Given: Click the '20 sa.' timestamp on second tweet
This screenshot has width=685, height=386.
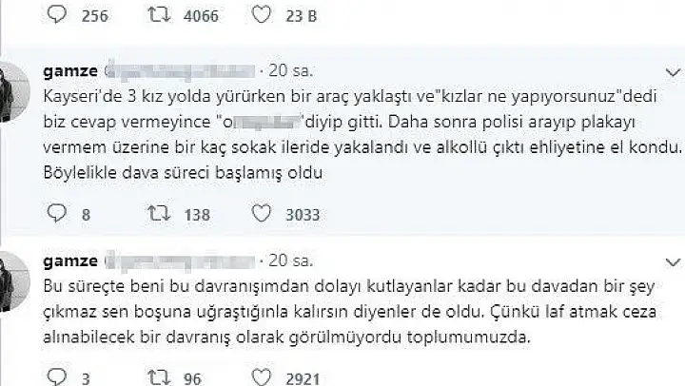Looking at the screenshot, I should 290,261.
